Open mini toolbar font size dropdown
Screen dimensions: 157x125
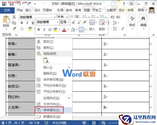point(69,22)
